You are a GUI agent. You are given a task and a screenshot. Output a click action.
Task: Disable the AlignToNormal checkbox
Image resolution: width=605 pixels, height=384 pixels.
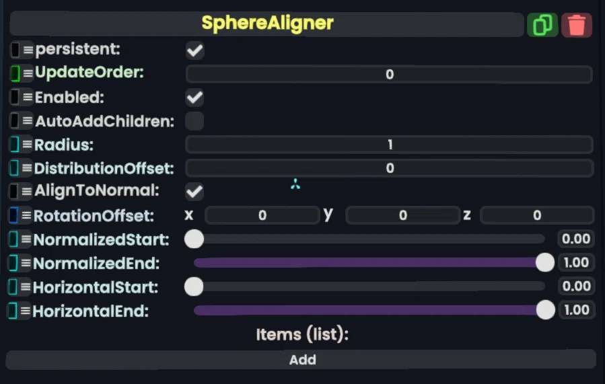(x=194, y=192)
